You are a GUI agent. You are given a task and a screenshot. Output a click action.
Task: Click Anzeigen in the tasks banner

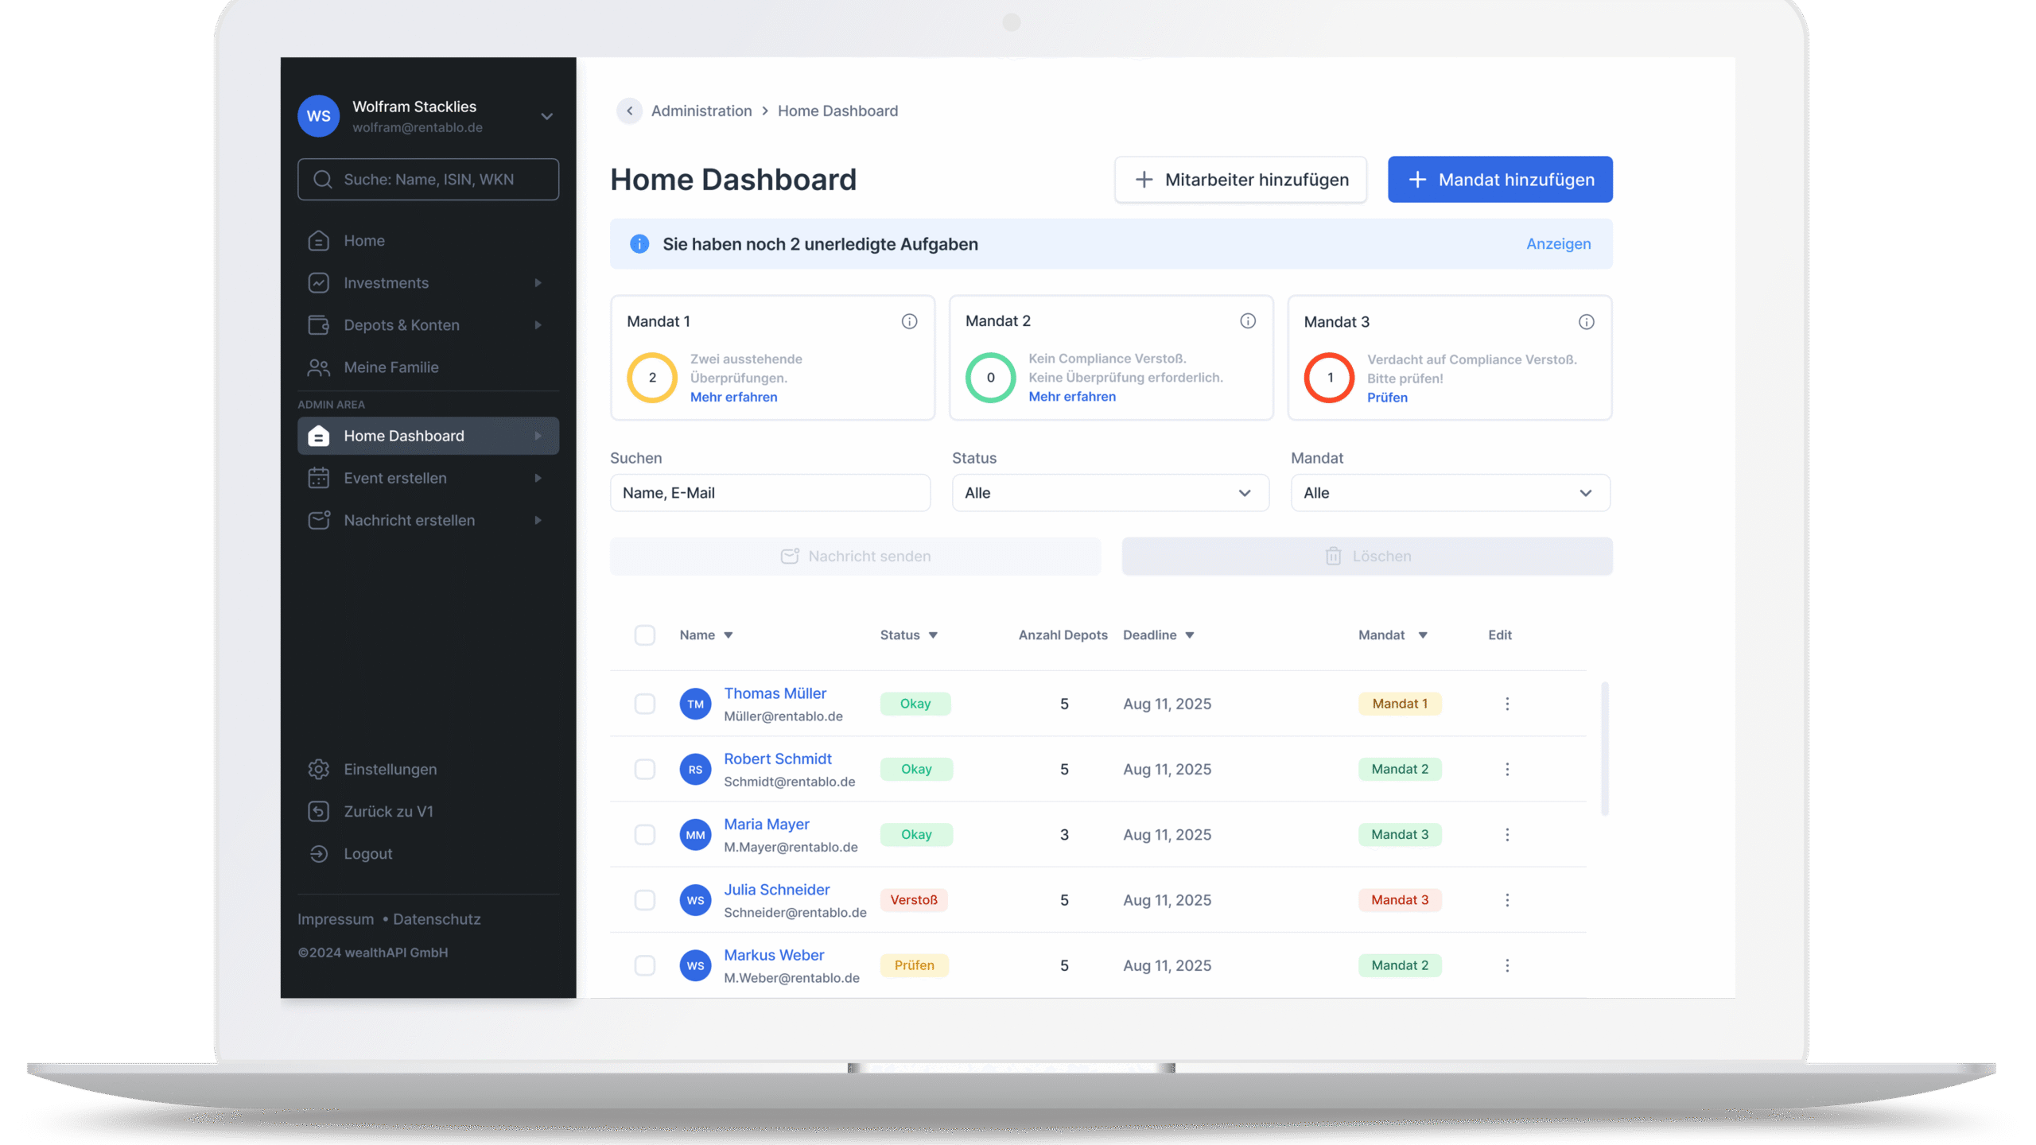pos(1558,244)
